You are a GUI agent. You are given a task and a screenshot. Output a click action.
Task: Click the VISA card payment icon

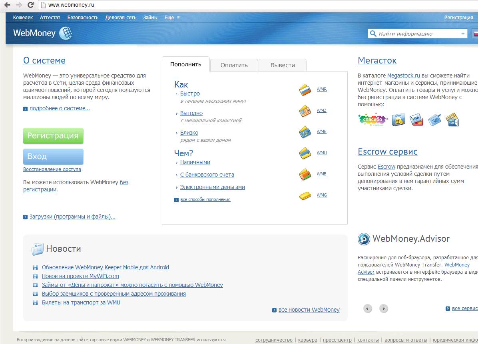(x=416, y=119)
